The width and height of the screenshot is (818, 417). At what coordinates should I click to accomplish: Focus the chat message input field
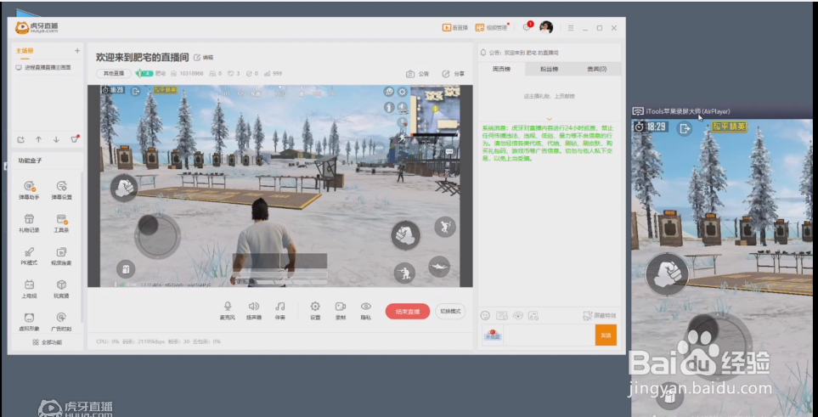pos(549,335)
